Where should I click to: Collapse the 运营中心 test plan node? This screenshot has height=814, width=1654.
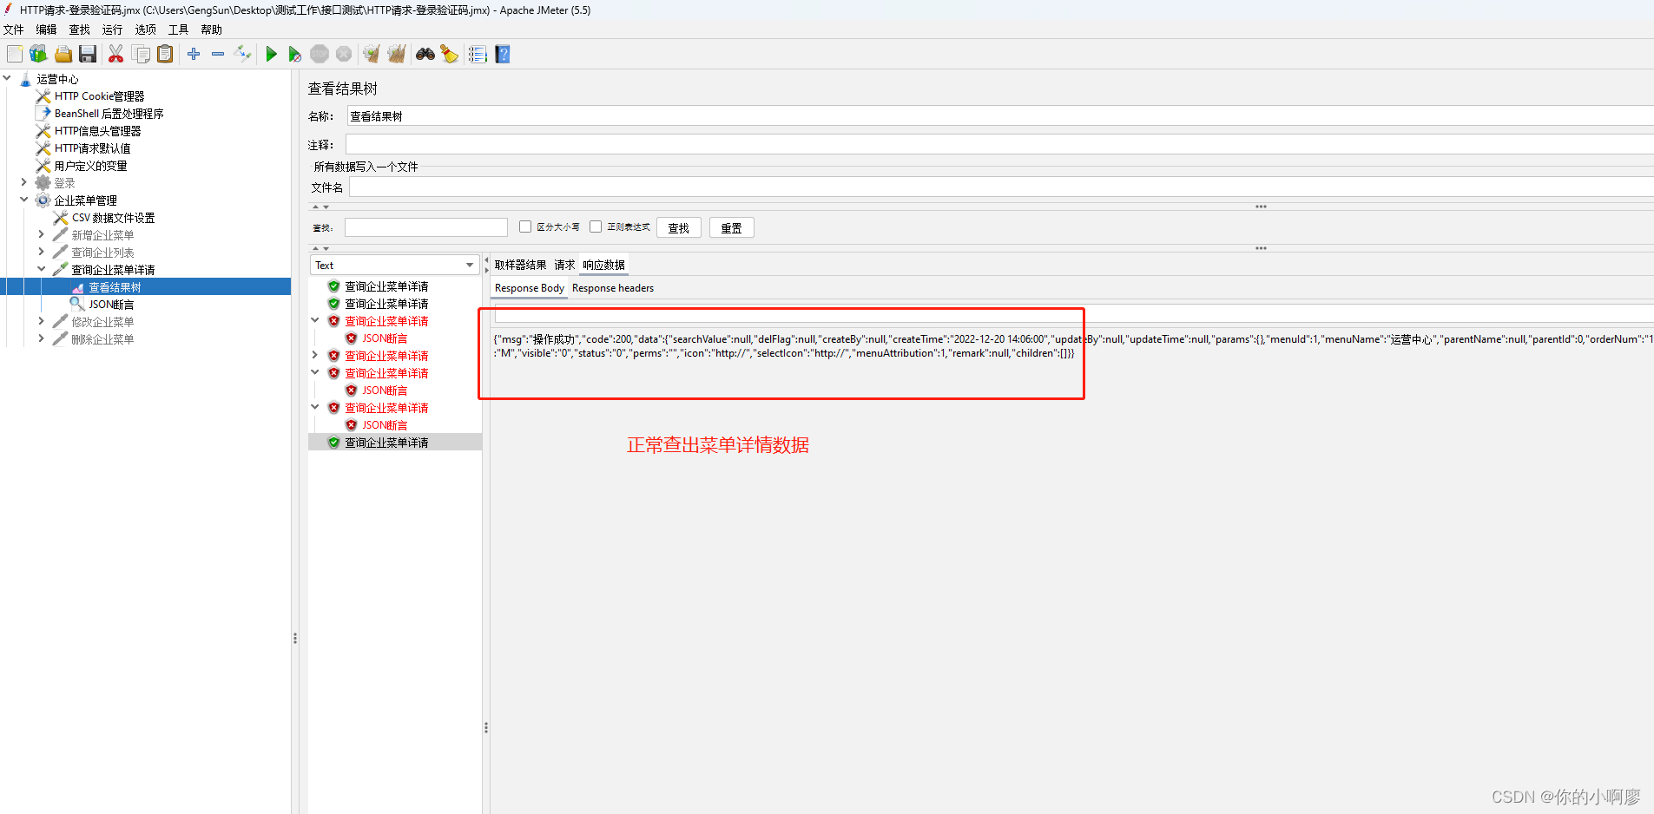click(x=7, y=78)
